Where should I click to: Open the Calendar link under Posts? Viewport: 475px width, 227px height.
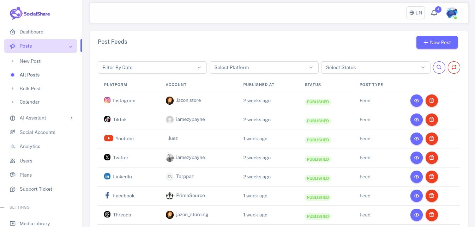(x=29, y=102)
